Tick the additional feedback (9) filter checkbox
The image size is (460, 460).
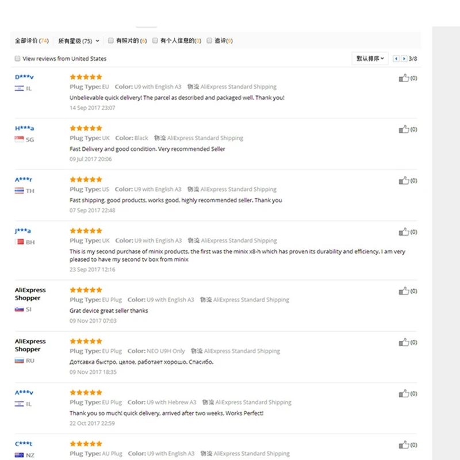(x=209, y=40)
